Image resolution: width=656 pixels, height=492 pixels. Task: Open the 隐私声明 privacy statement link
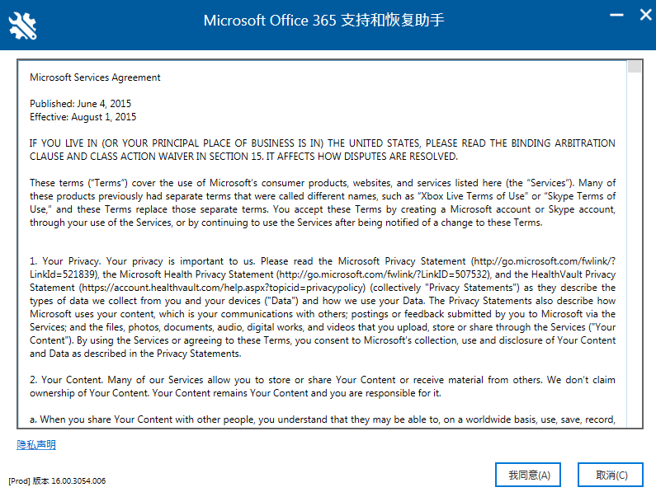[36, 445]
